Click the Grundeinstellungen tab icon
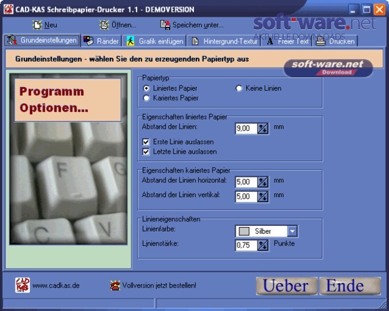Screen dimensions: 389x311 pyautogui.click(x=12, y=40)
